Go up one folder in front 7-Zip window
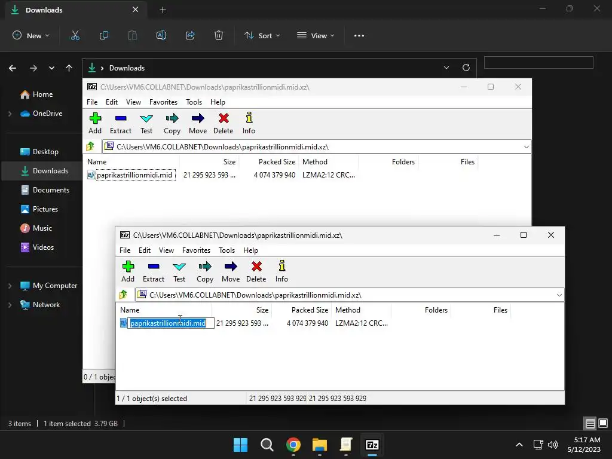 123,295
